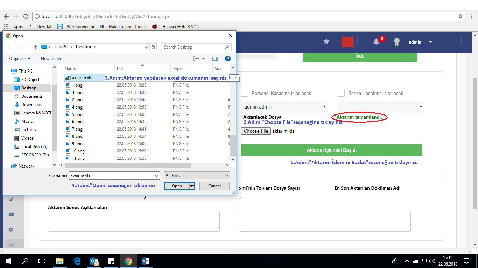This screenshot has height=268, width=478.
Task: Click the refresh icon beside the address path
Action: coord(153,47)
